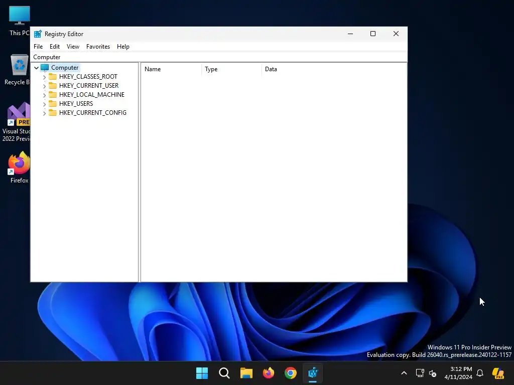Select HKEY_CURRENT_USER in the tree
Screen dimensions: 514x385
89,85
